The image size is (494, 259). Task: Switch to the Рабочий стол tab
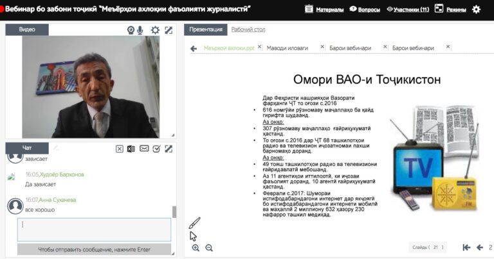click(x=248, y=29)
